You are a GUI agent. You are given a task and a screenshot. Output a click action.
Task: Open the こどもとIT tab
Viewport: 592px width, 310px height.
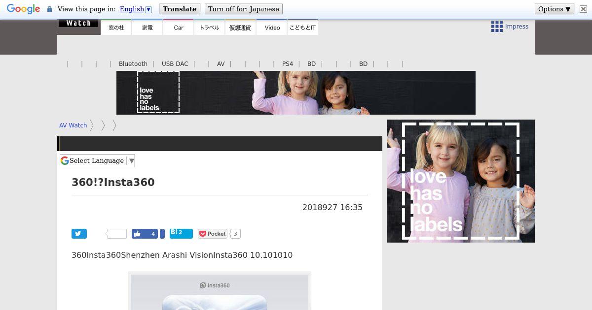(x=302, y=28)
